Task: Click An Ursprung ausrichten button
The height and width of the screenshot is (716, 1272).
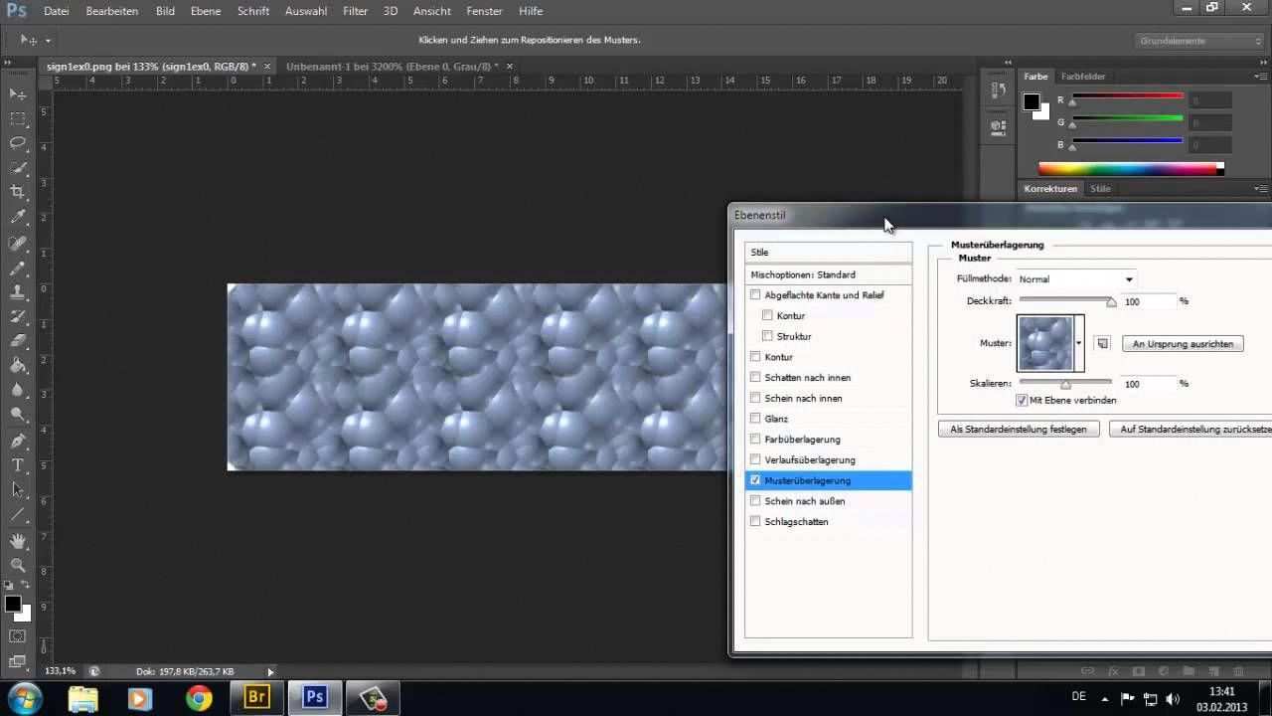Action: [x=1183, y=343]
